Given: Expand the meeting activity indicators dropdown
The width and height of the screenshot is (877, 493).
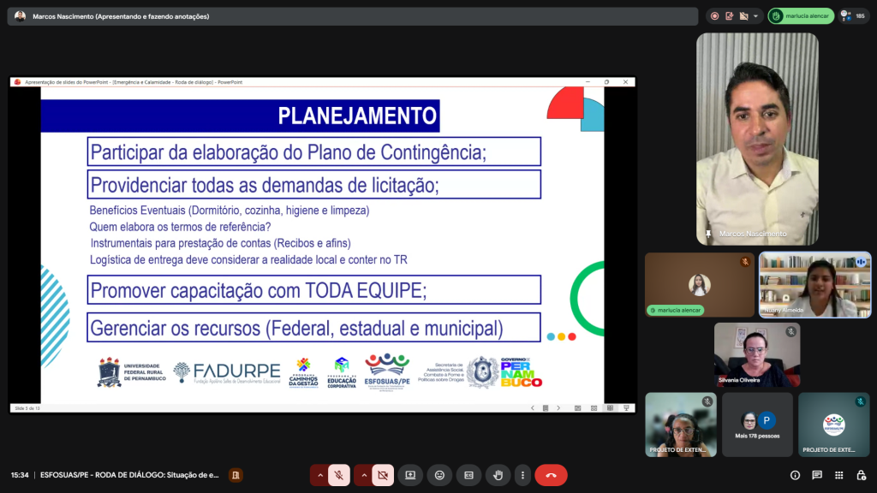Looking at the screenshot, I should tap(755, 15).
